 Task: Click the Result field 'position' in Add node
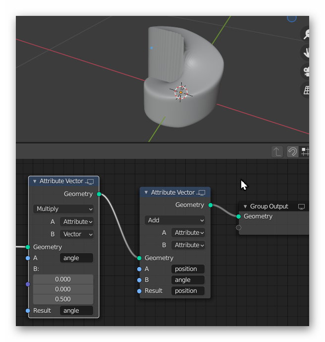[x=188, y=291]
